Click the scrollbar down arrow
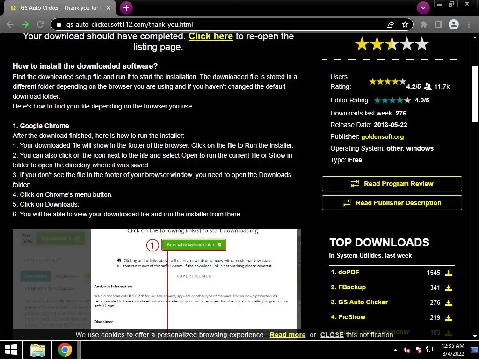Screen dimensions: 479x359 (x=475, y=336)
